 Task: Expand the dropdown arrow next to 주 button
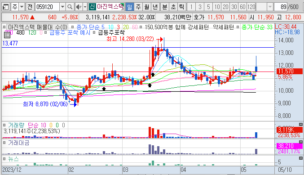click(x=22, y=7)
